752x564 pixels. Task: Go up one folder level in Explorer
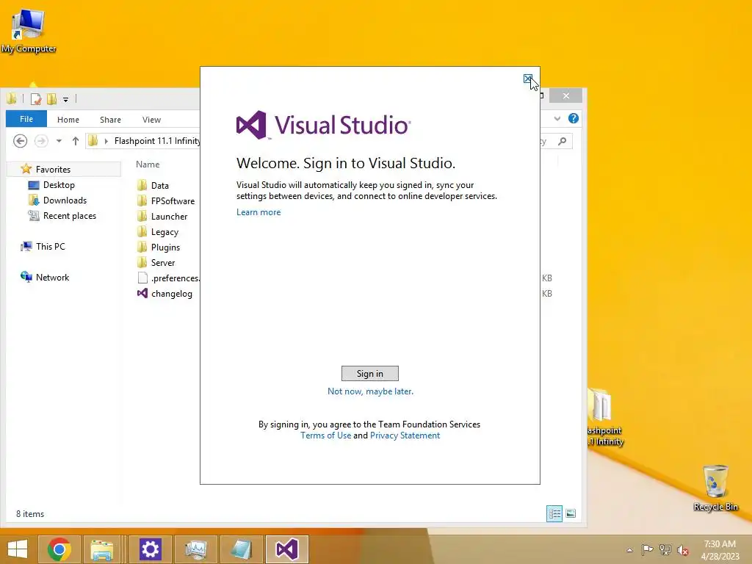pos(76,141)
